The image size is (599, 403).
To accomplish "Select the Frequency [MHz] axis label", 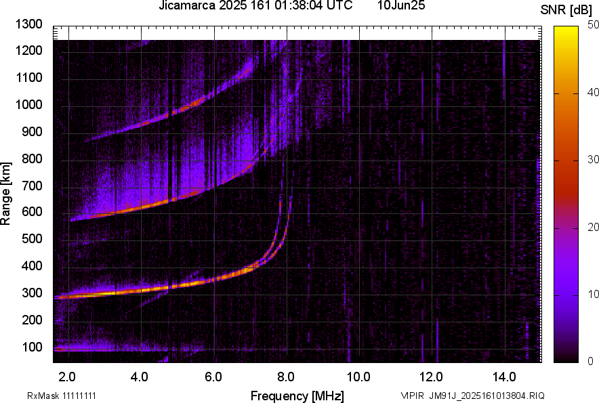I will 297,396.
